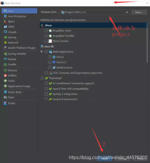Open the Module SDK dropdown arrow
Viewport: 150px width, 163px height.
[127, 12]
